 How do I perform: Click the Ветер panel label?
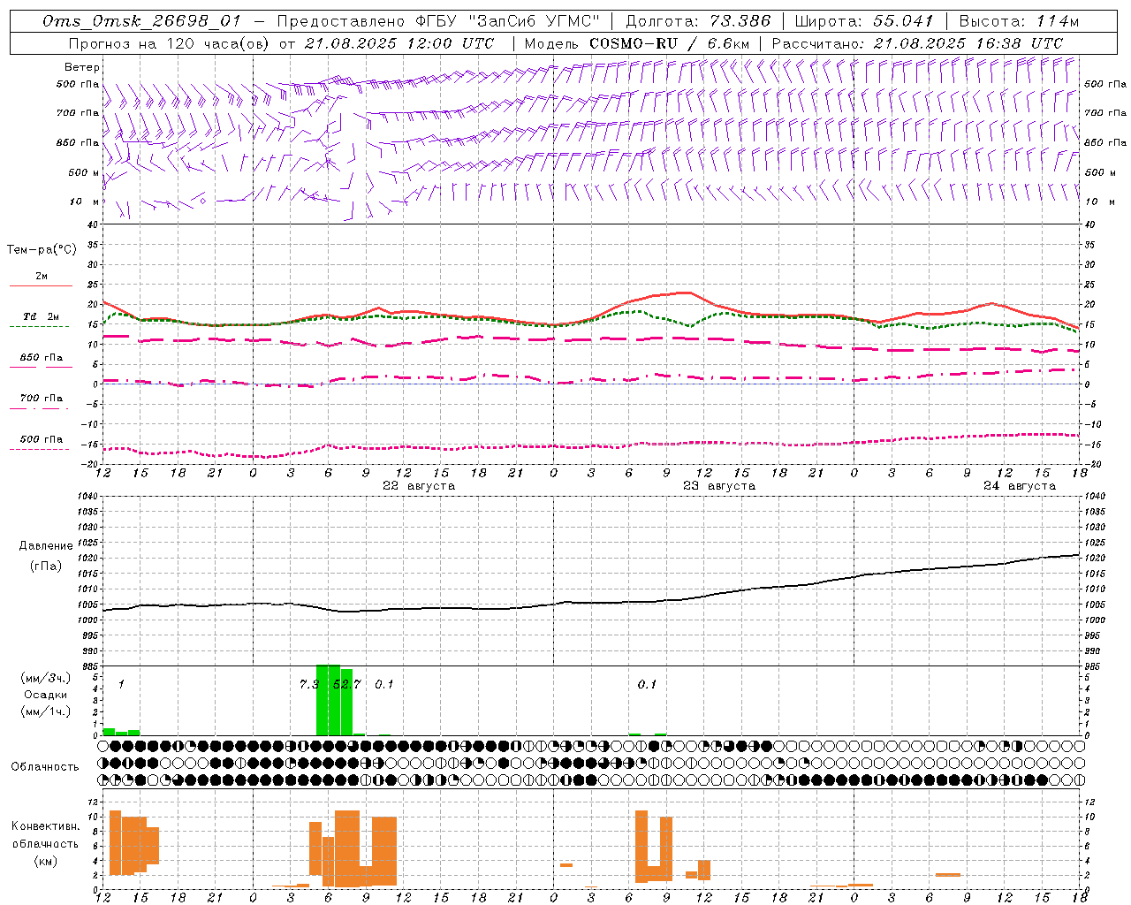point(82,67)
